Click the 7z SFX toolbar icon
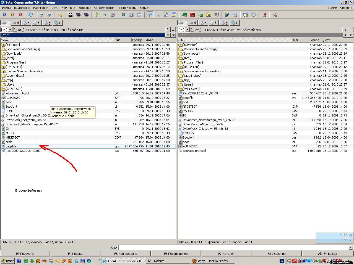Viewport: 354px width, 265px height. tap(70, 15)
